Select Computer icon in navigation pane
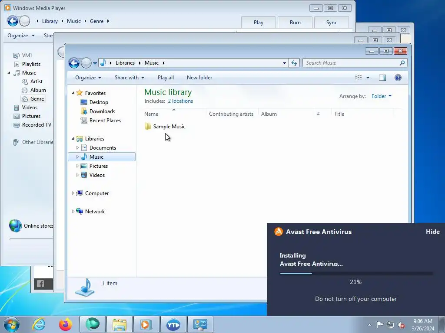This screenshot has width=445, height=333. 80,193
